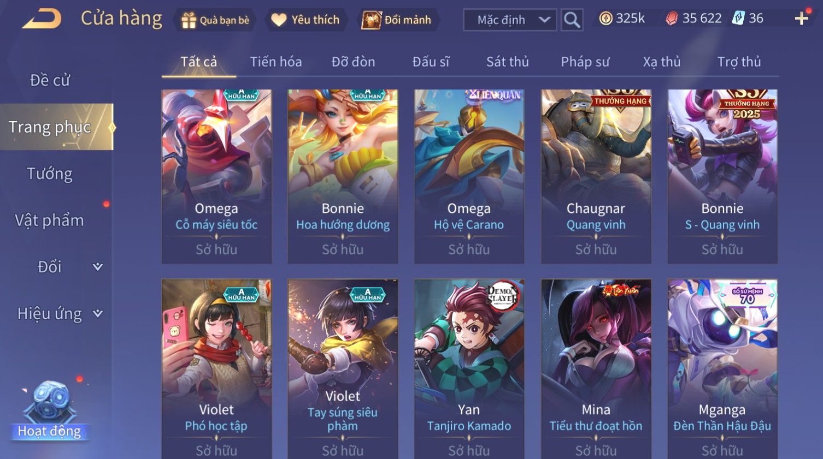Tap the blue voucher ticket icon
The height and width of the screenshot is (459, 823).
tap(738, 18)
